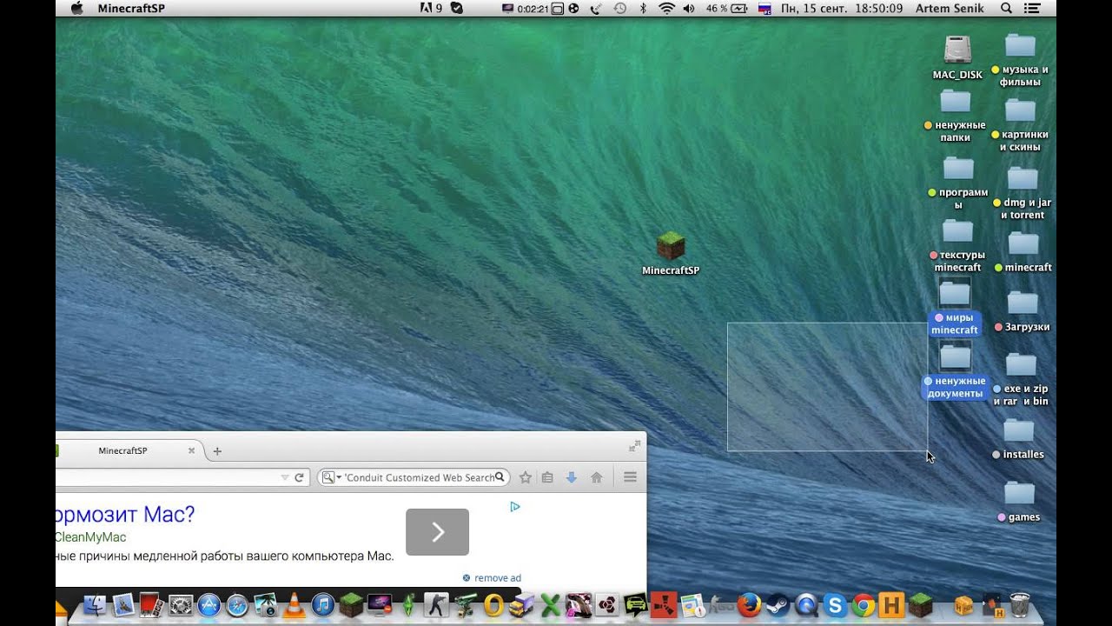Launch Google Chrome from the Dock

click(864, 605)
